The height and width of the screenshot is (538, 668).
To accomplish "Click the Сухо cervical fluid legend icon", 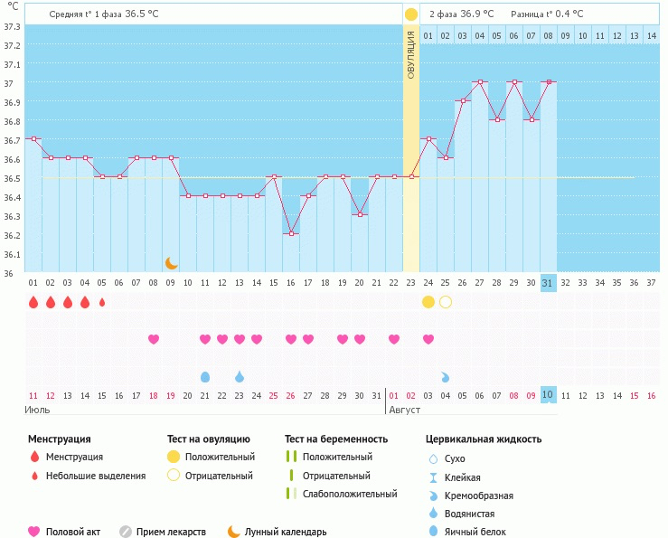I will 432,459.
